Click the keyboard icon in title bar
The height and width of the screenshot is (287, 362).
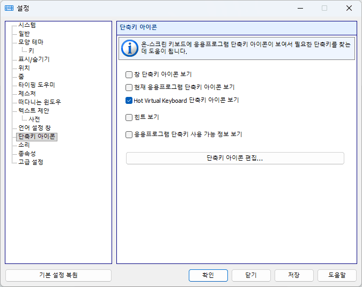click(x=9, y=8)
